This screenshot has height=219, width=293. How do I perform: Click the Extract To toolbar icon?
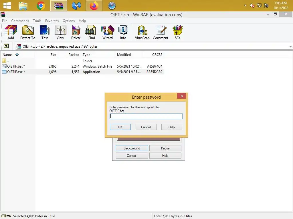pyautogui.click(x=28, y=33)
